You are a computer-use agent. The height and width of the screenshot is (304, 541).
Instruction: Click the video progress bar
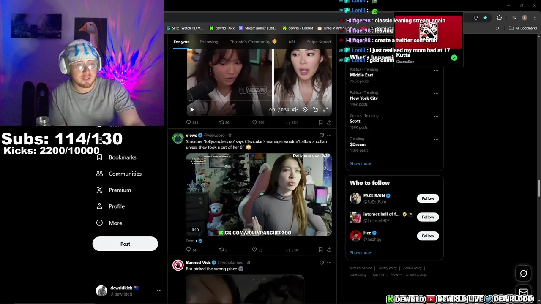tap(259, 101)
